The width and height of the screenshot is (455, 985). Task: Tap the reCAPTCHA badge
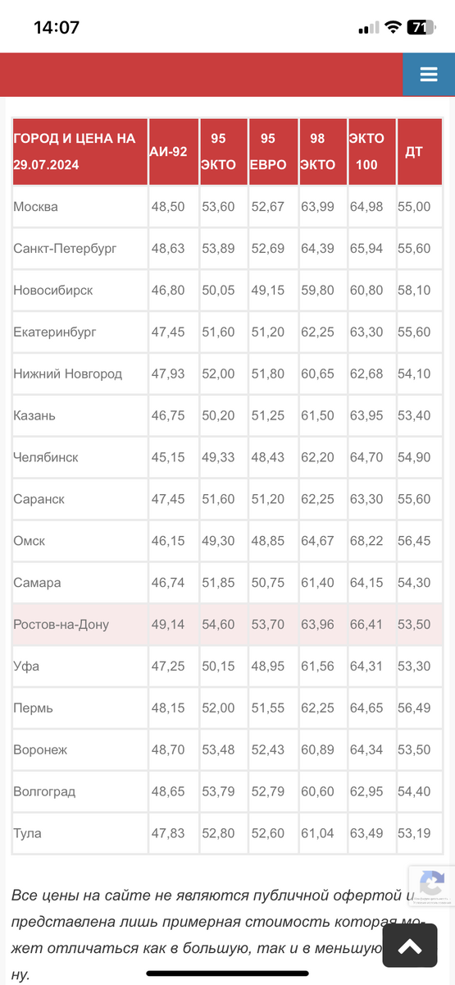pos(432,886)
